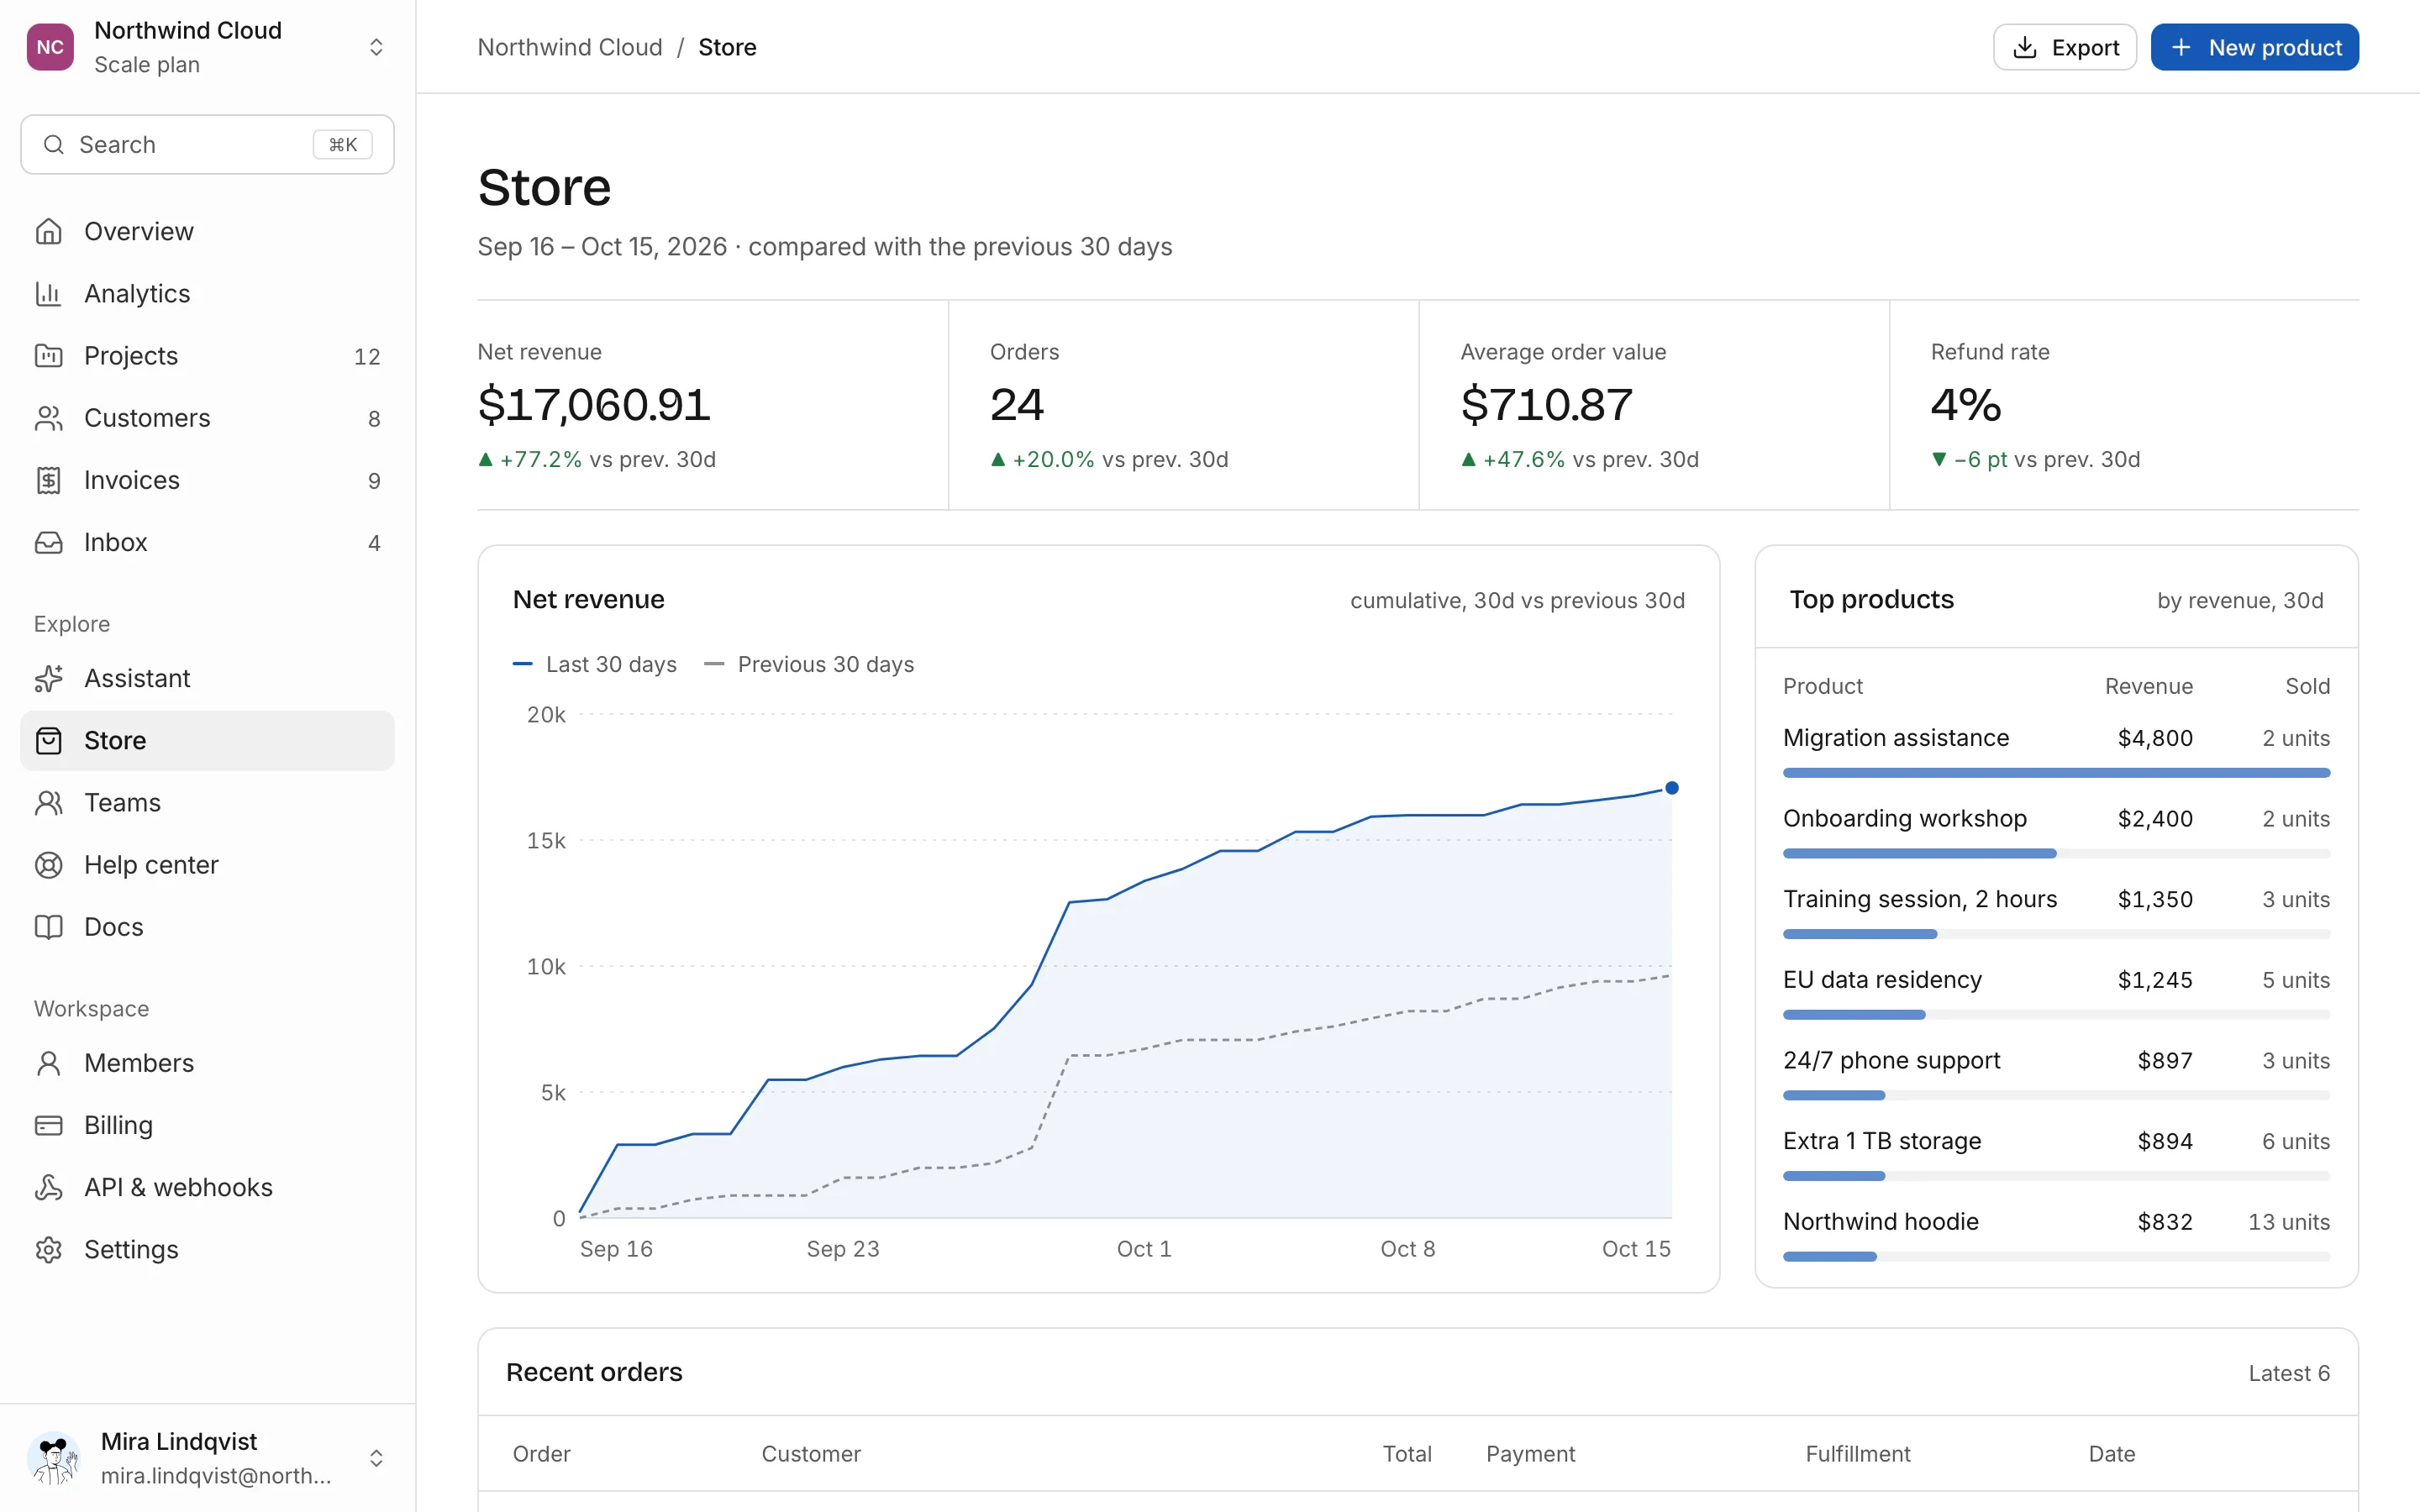This screenshot has height=1512, width=2420.
Task: Toggle Last 30 days legend series
Action: click(594, 664)
